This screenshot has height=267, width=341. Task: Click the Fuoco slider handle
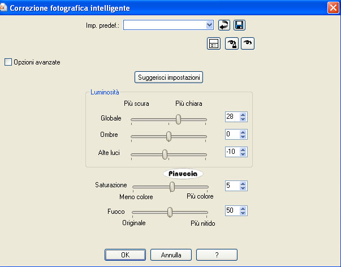170,212
